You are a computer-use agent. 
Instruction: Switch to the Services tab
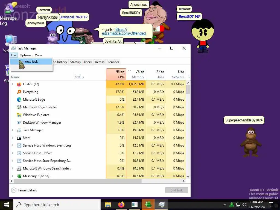(113, 62)
